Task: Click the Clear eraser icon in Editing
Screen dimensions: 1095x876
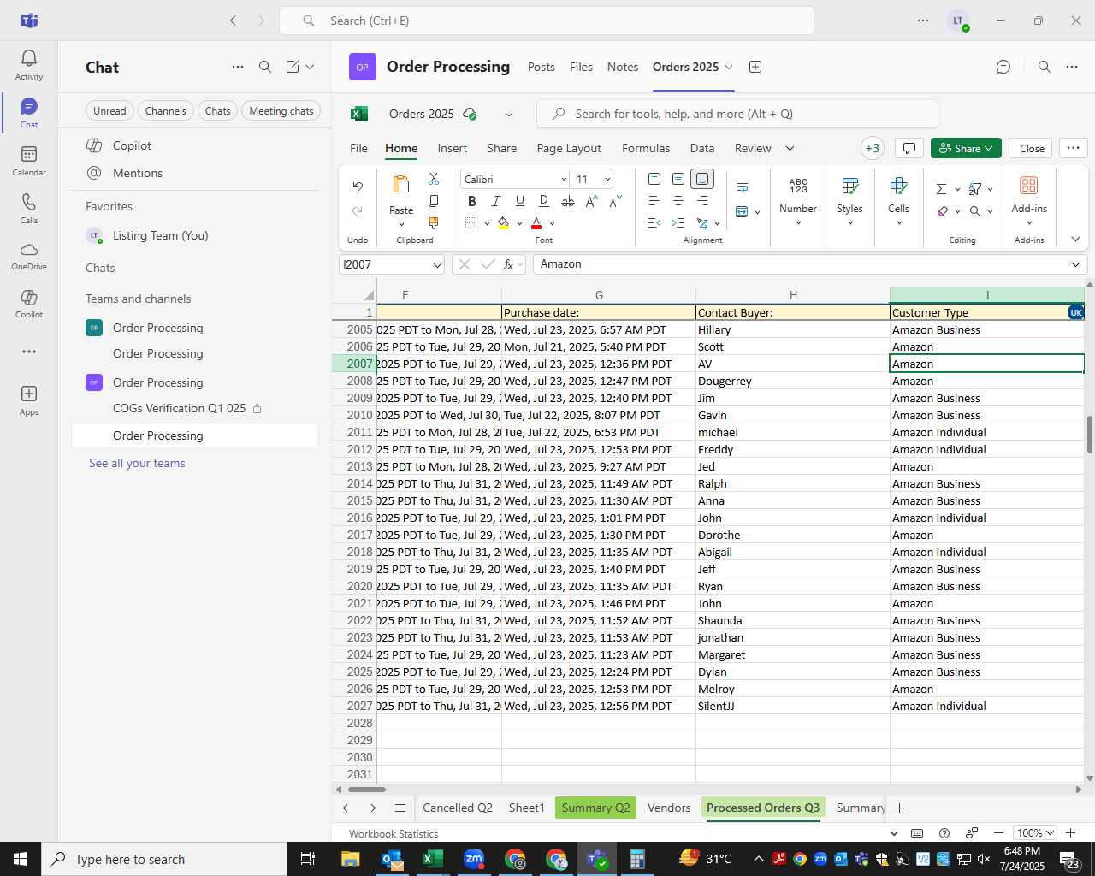Action: [943, 211]
